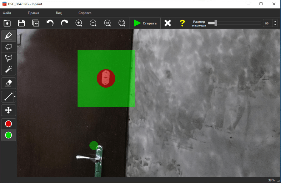281x183 pixels.
Task: Select the Move image tool
Action: pyautogui.click(x=8, y=110)
